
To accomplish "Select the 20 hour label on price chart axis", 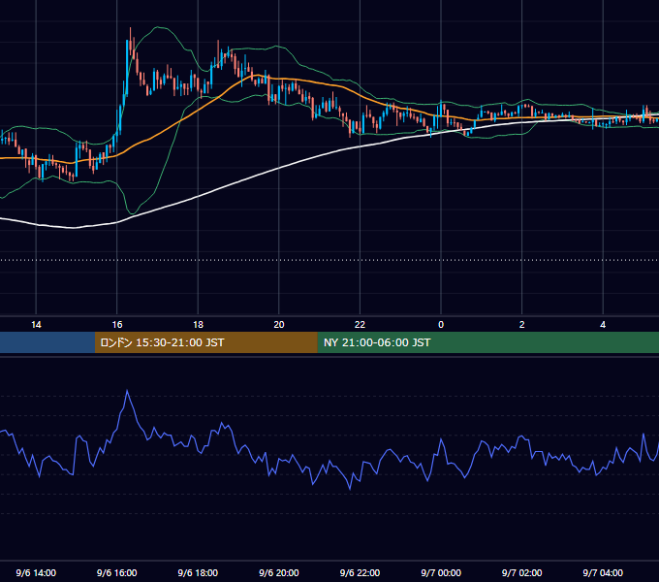I will pos(279,325).
